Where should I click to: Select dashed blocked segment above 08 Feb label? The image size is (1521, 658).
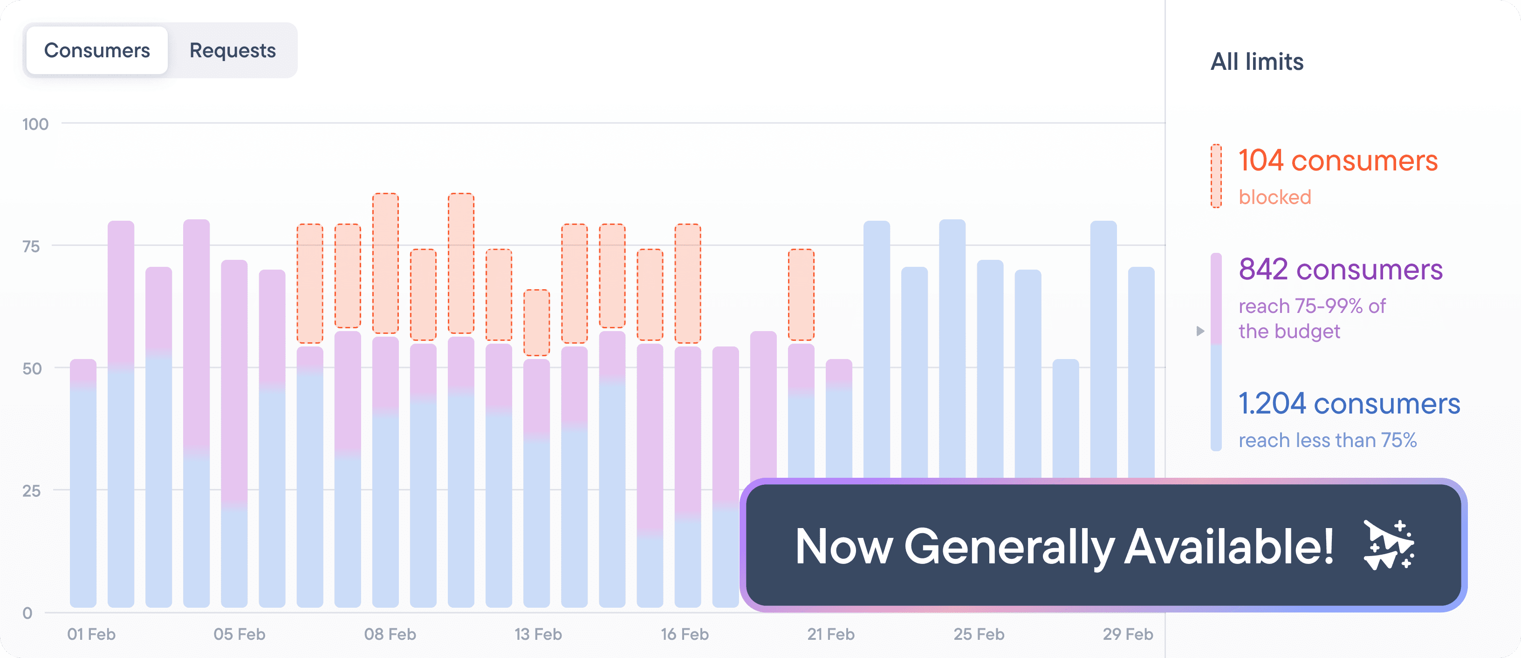[x=385, y=263]
